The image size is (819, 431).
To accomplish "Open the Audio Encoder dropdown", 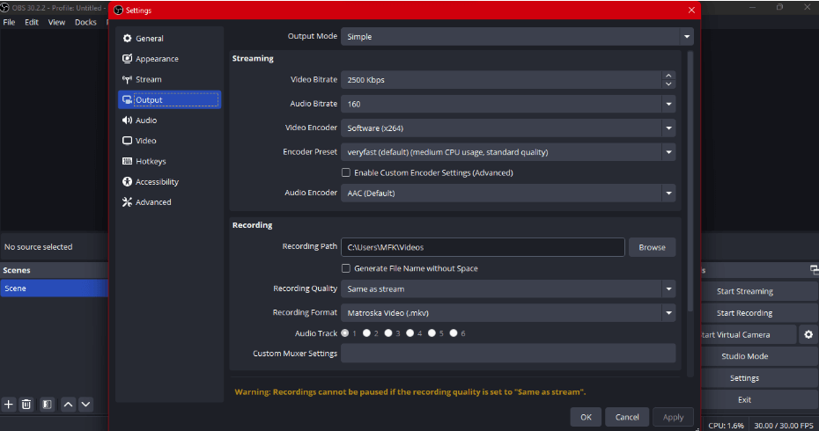I will (508, 193).
